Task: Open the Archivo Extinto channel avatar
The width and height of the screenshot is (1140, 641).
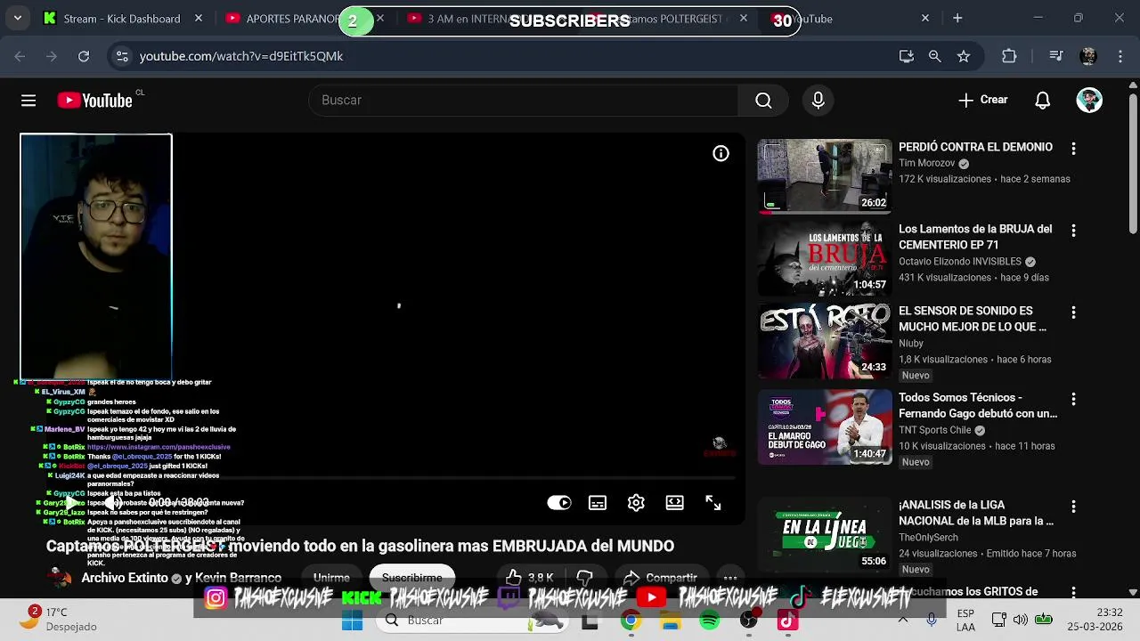Action: pos(60,578)
